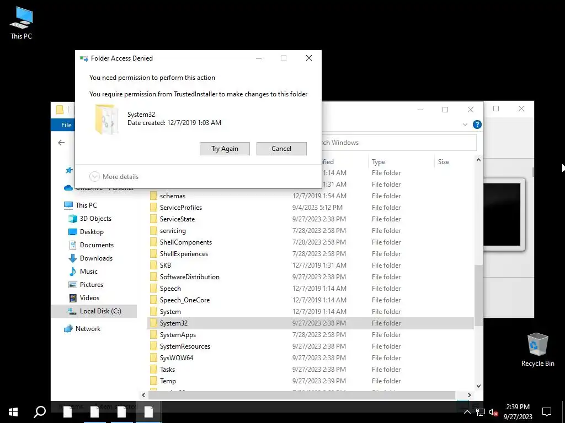Click the muted volume tray icon
The height and width of the screenshot is (423, 565).
(x=493, y=412)
